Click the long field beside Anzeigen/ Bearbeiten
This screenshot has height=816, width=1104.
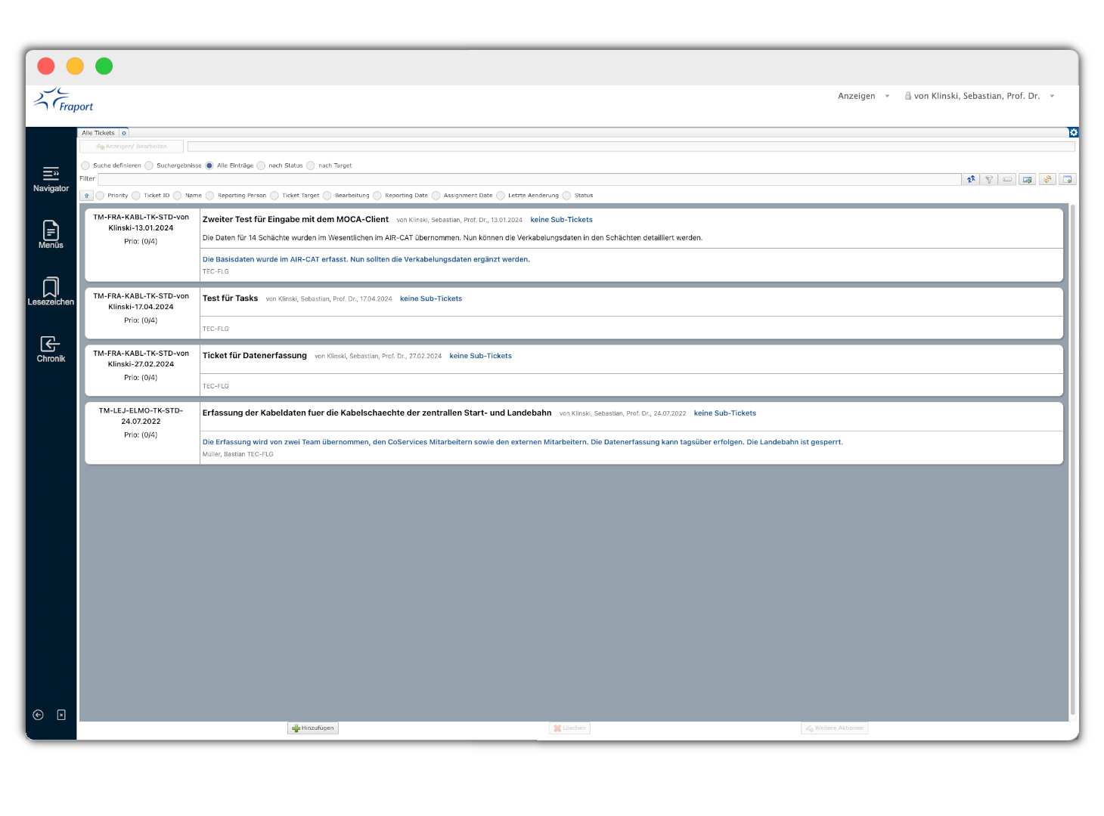631,147
